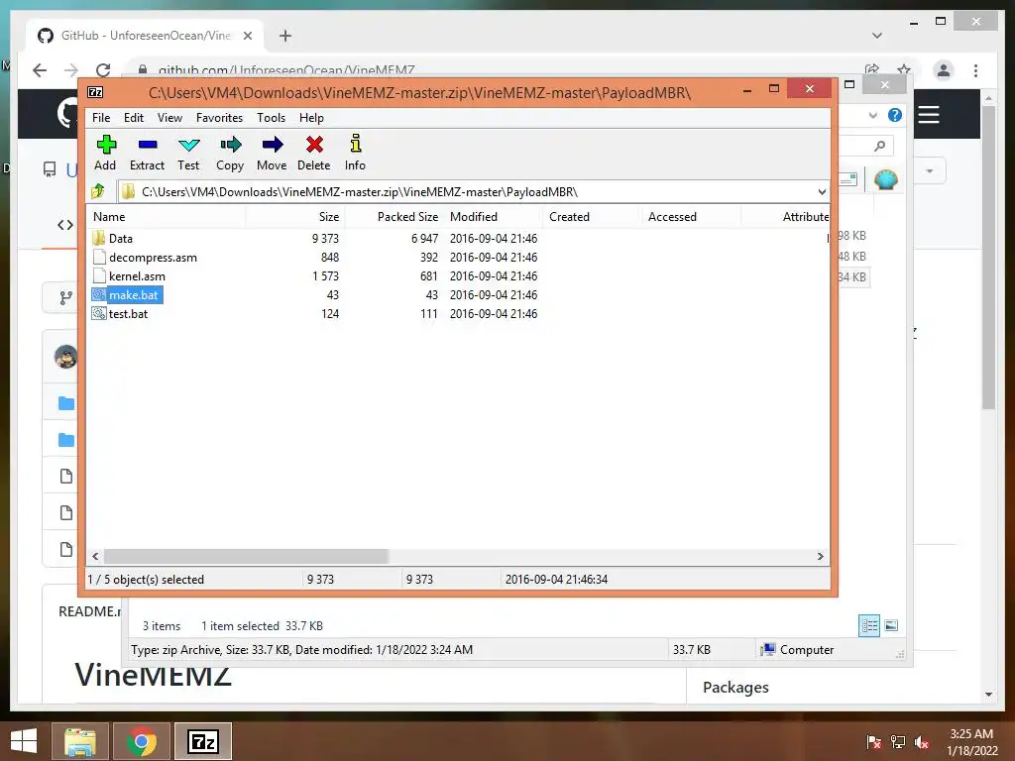Image resolution: width=1015 pixels, height=761 pixels.
Task: Click the volume muted tray icon
Action: 922,742
